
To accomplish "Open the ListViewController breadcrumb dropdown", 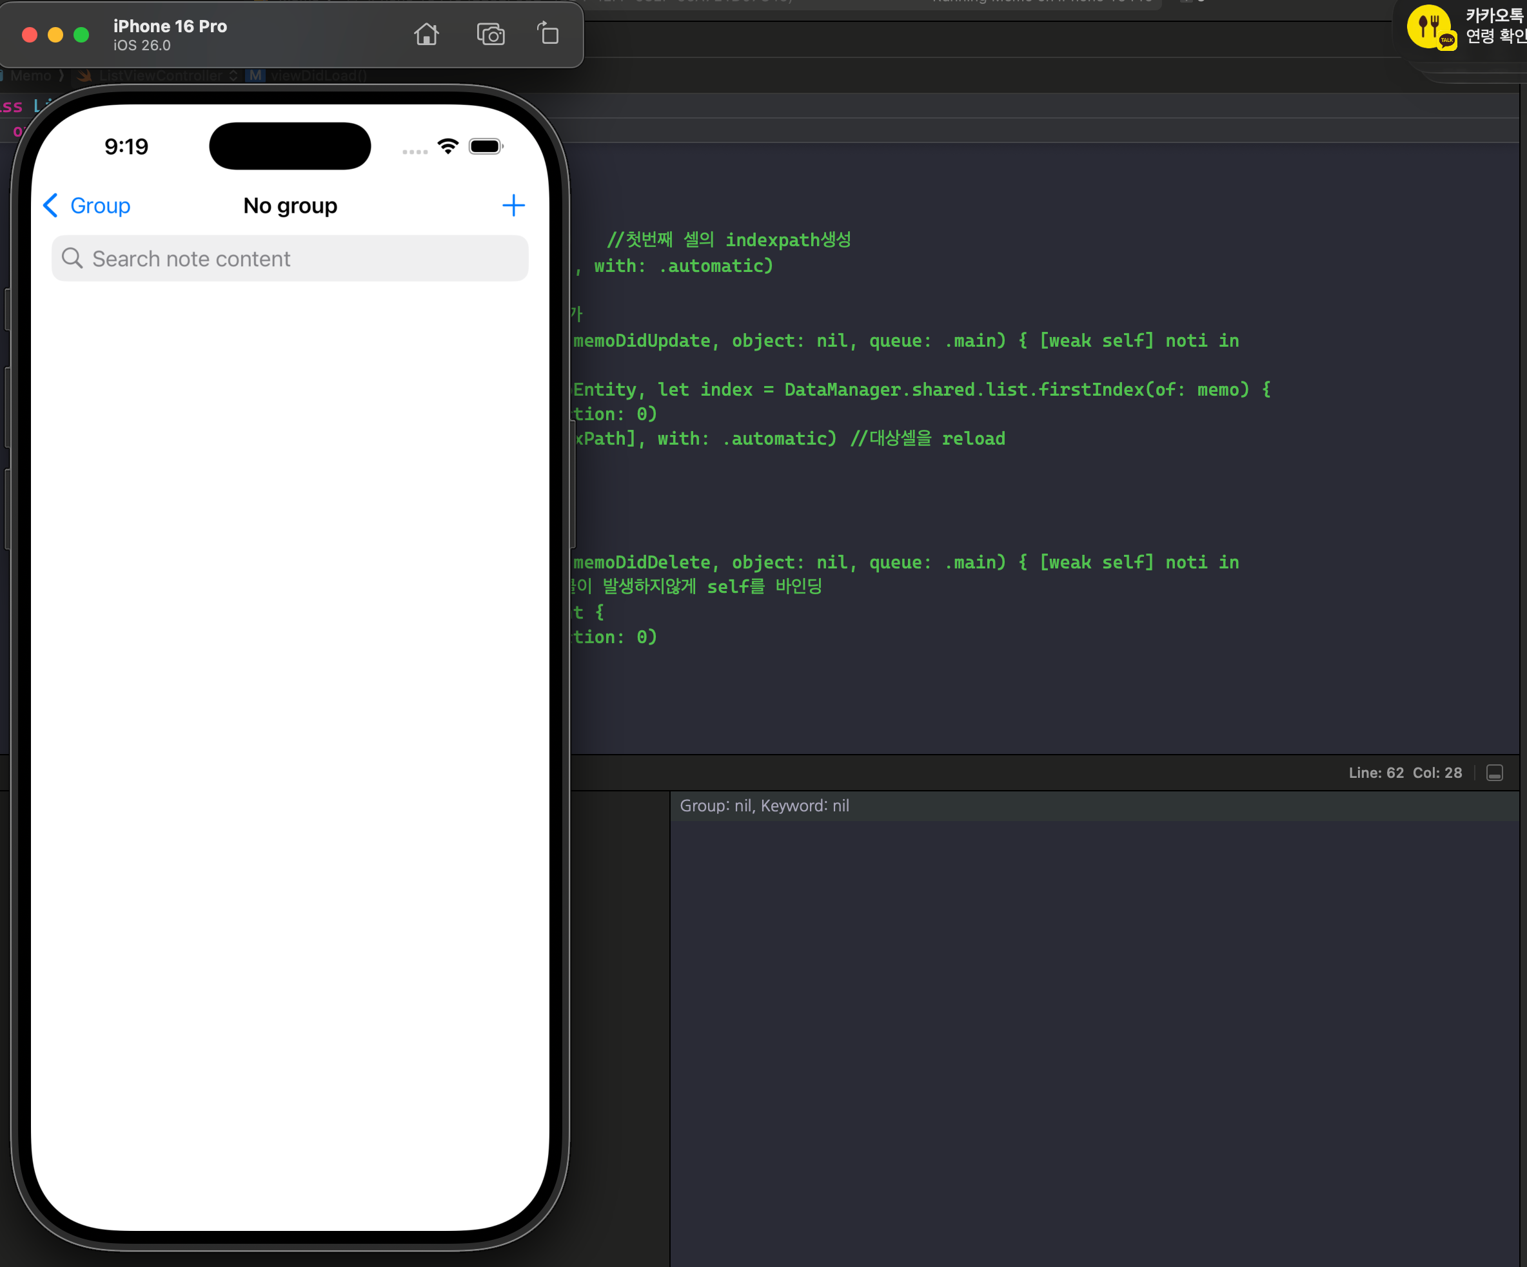I will [x=161, y=75].
